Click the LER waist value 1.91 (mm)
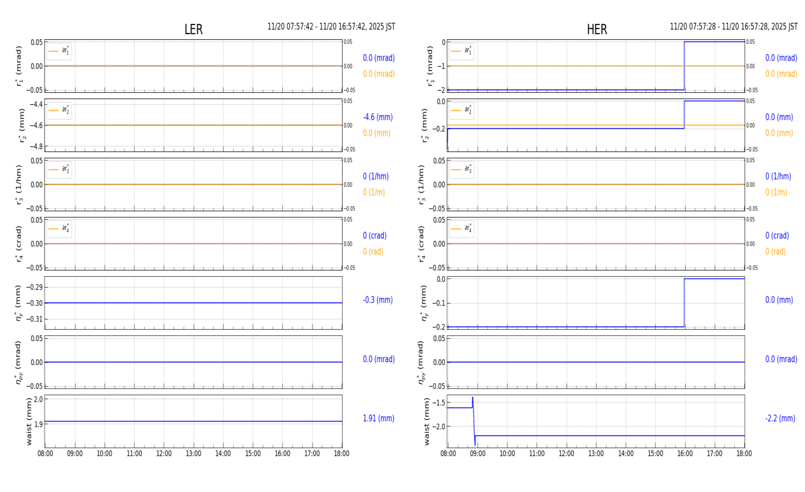 click(379, 419)
